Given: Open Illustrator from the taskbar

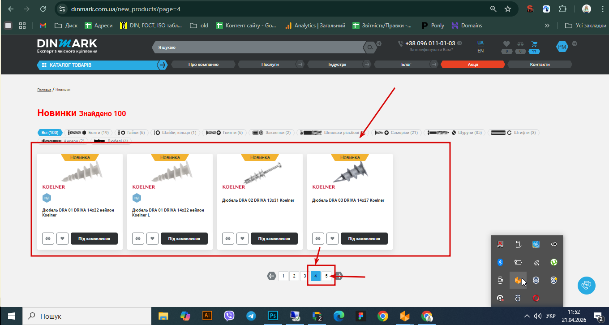Looking at the screenshot, I should (x=207, y=316).
